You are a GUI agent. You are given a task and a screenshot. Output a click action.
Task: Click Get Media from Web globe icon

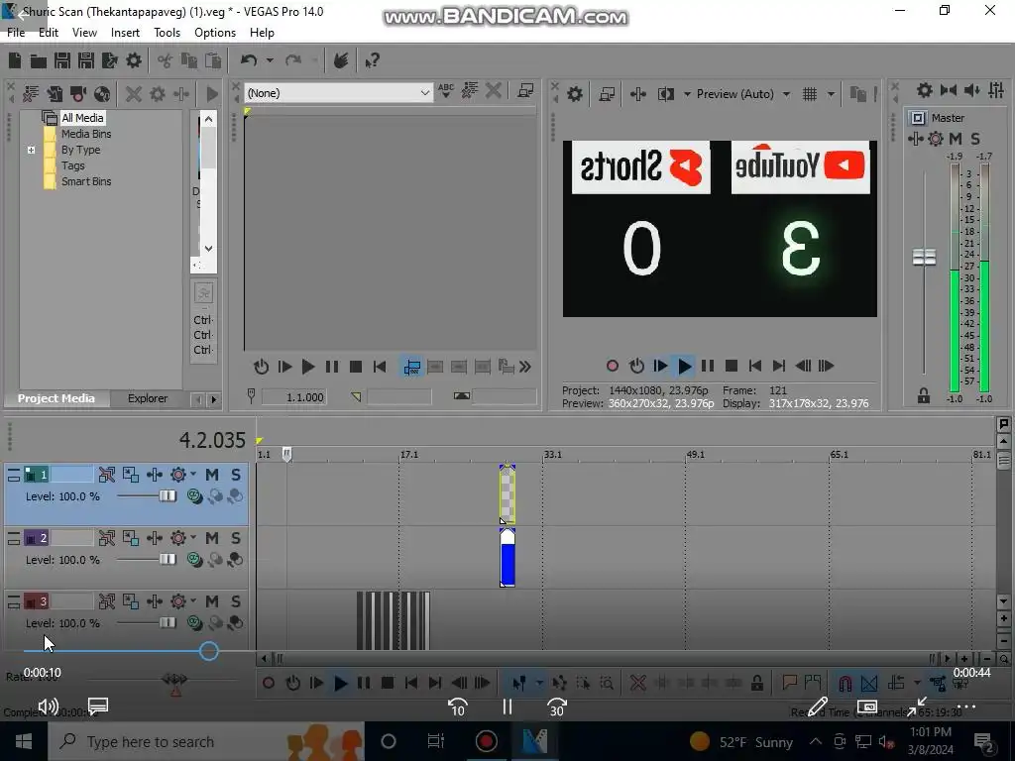coord(102,94)
